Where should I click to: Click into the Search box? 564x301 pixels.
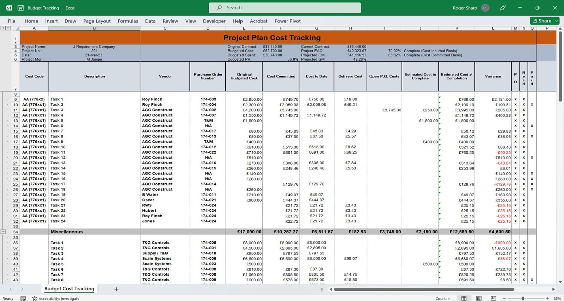pyautogui.click(x=285, y=8)
